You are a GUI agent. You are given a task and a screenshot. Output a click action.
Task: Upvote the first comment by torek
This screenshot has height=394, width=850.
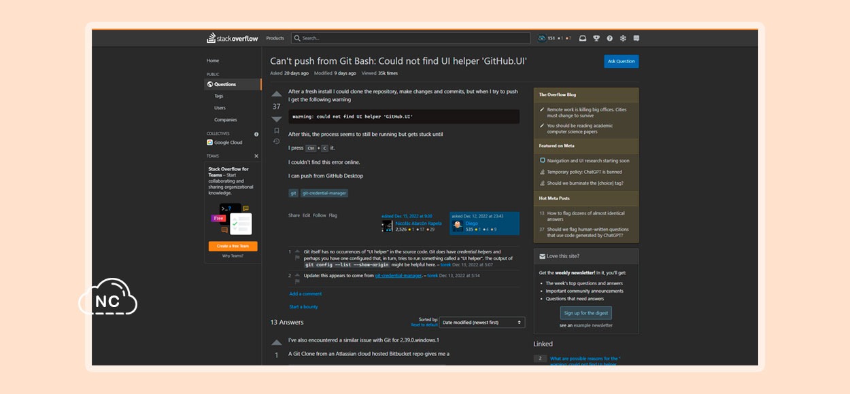point(297,251)
